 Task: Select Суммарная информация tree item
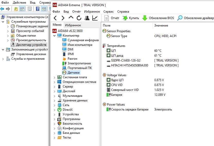pos(83,40)
